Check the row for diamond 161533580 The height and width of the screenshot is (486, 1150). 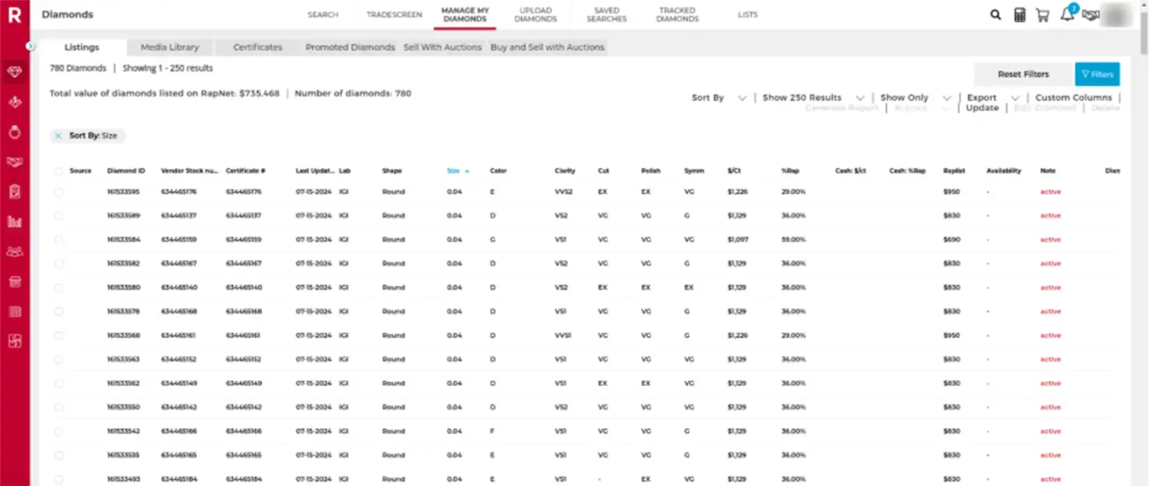point(58,287)
